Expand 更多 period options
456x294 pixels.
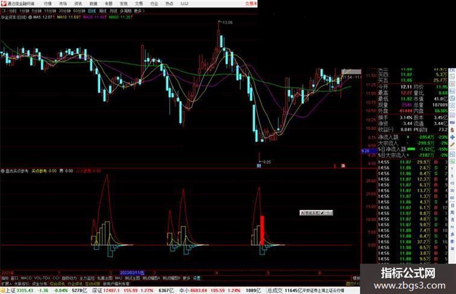pos(139,11)
